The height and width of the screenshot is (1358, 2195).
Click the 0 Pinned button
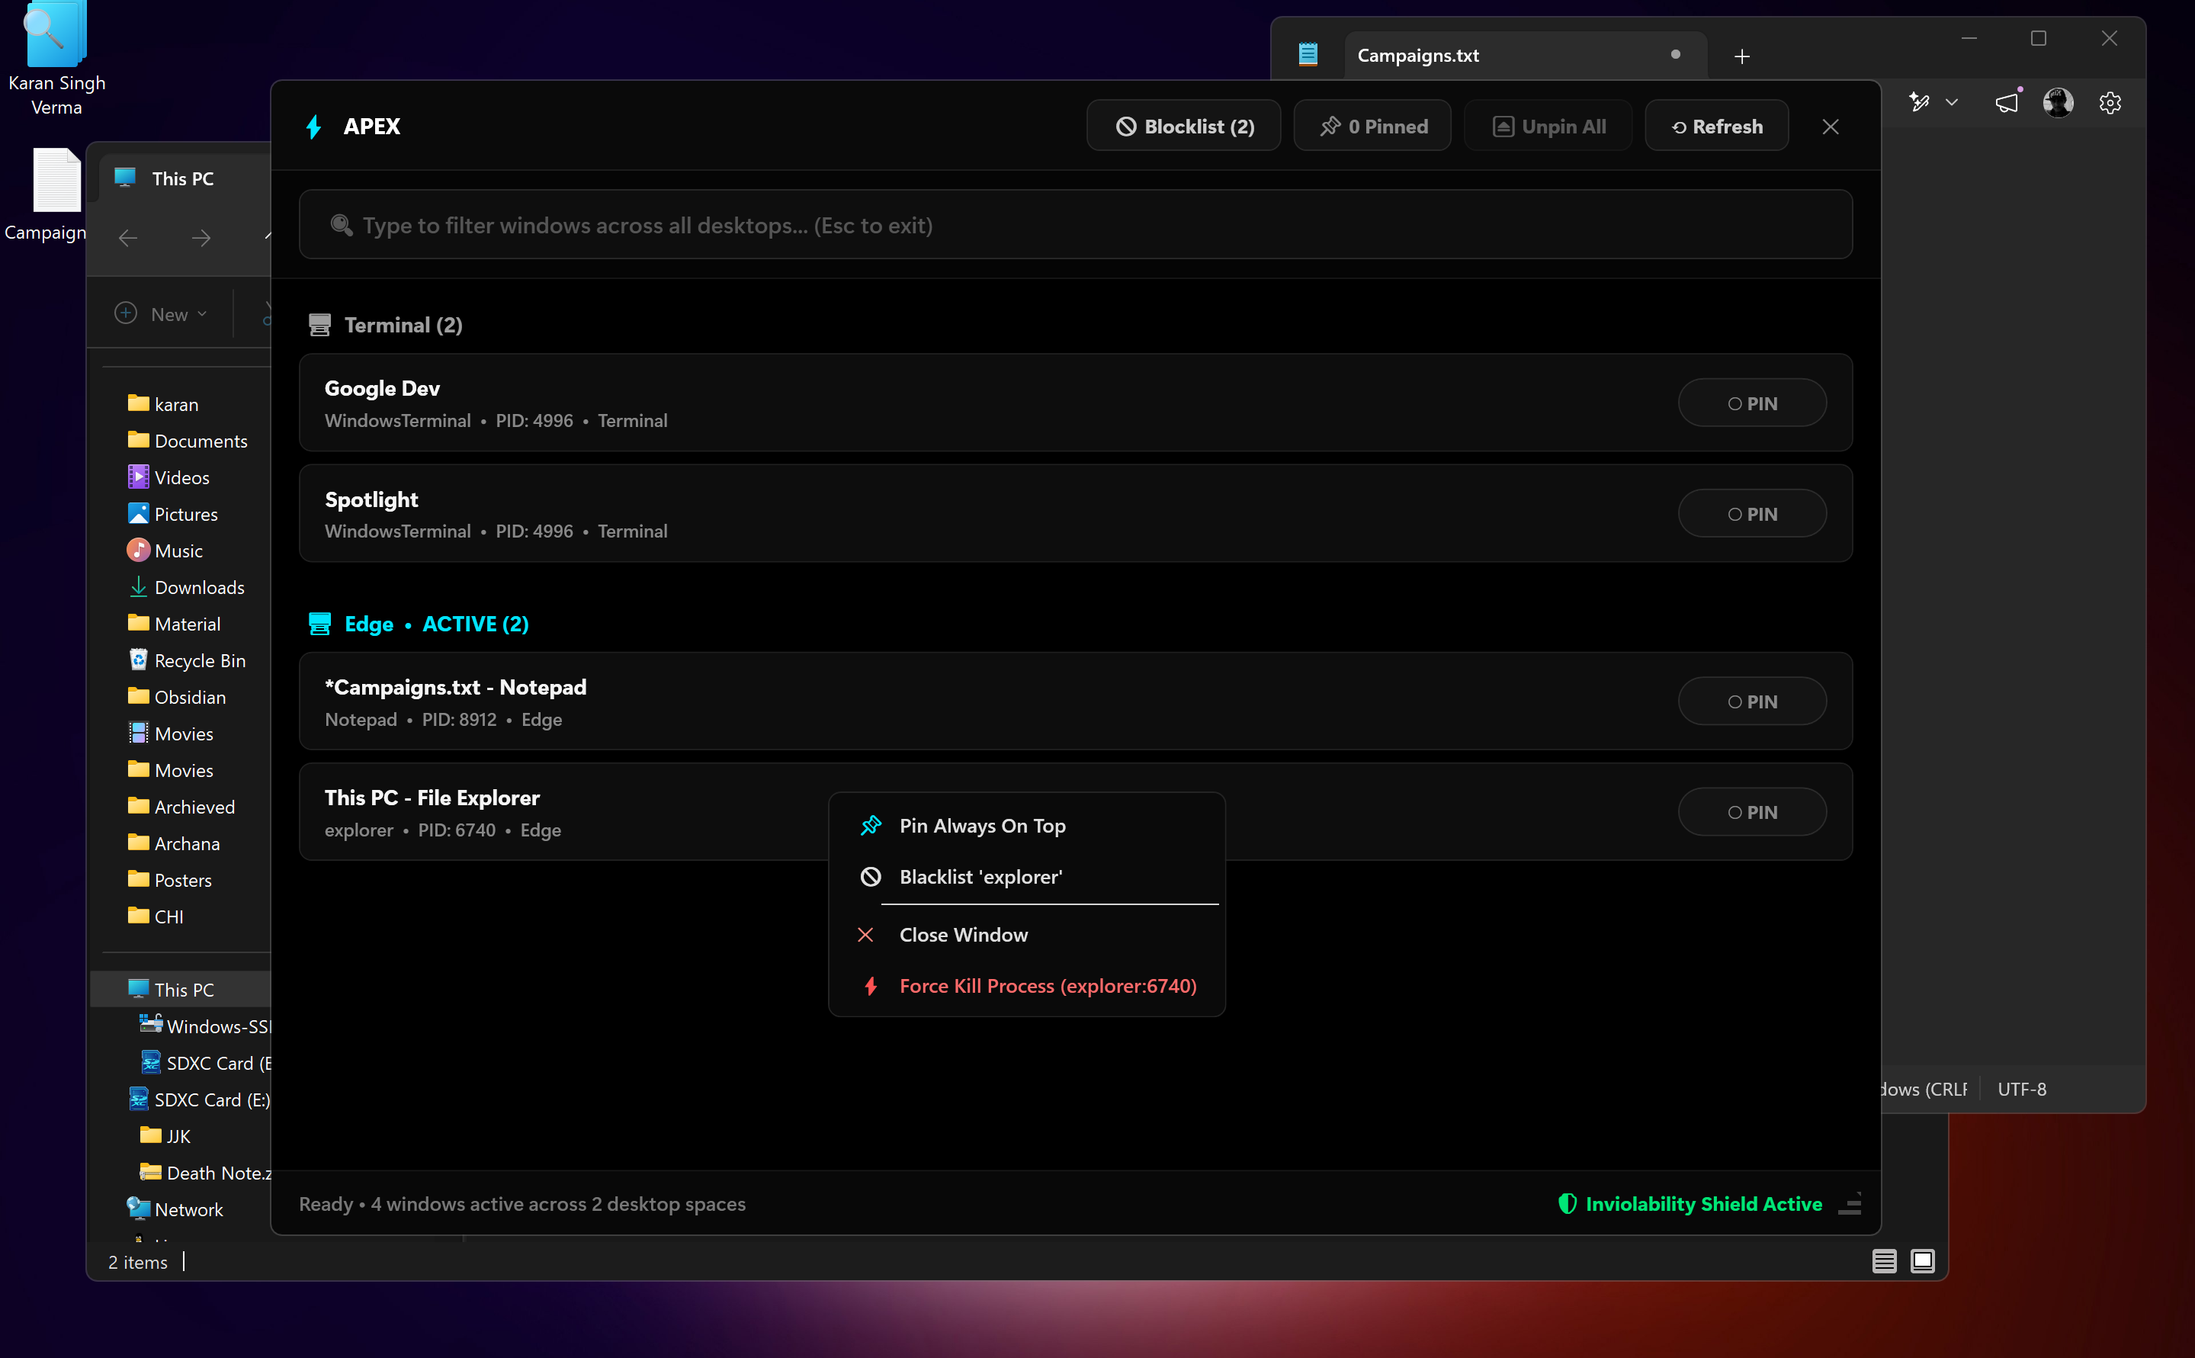[x=1372, y=127]
